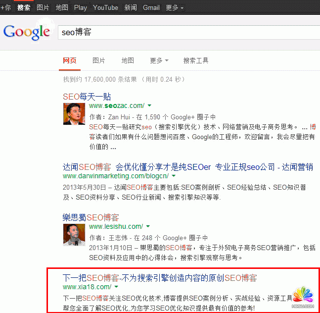The width and height of the screenshot is (320, 313).
Task: Click the 2013年5月30日 date in snippet
Action: tap(84, 187)
